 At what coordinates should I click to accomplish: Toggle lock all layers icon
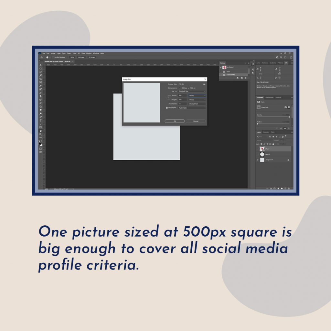tap(273, 144)
